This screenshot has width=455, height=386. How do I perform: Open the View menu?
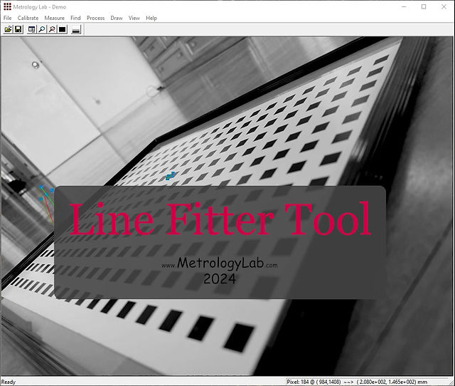coord(134,18)
